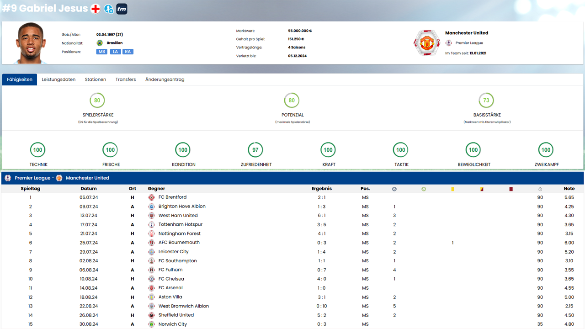Click the Technik 100 gauge

[x=37, y=149]
